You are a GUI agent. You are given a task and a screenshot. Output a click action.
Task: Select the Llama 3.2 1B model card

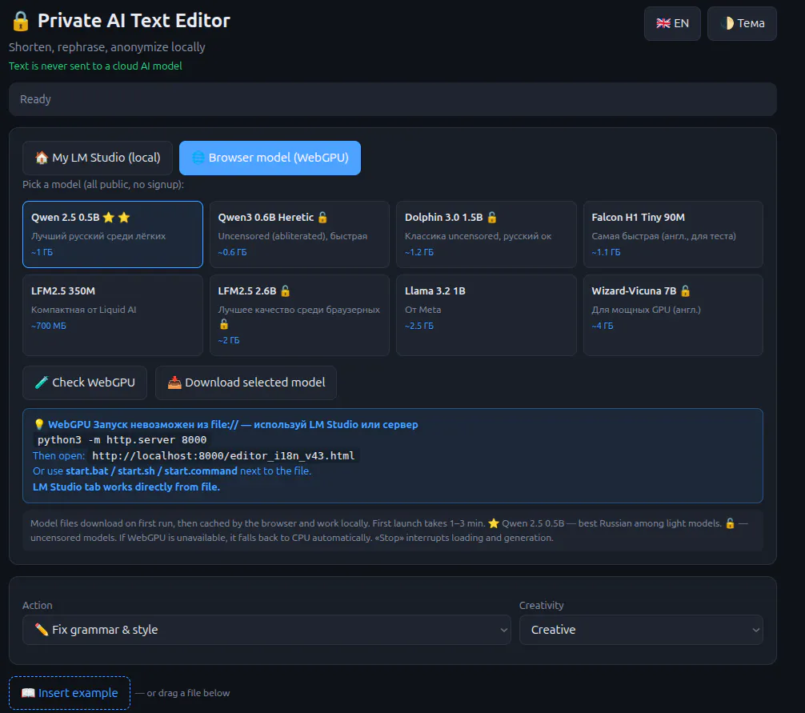point(487,315)
